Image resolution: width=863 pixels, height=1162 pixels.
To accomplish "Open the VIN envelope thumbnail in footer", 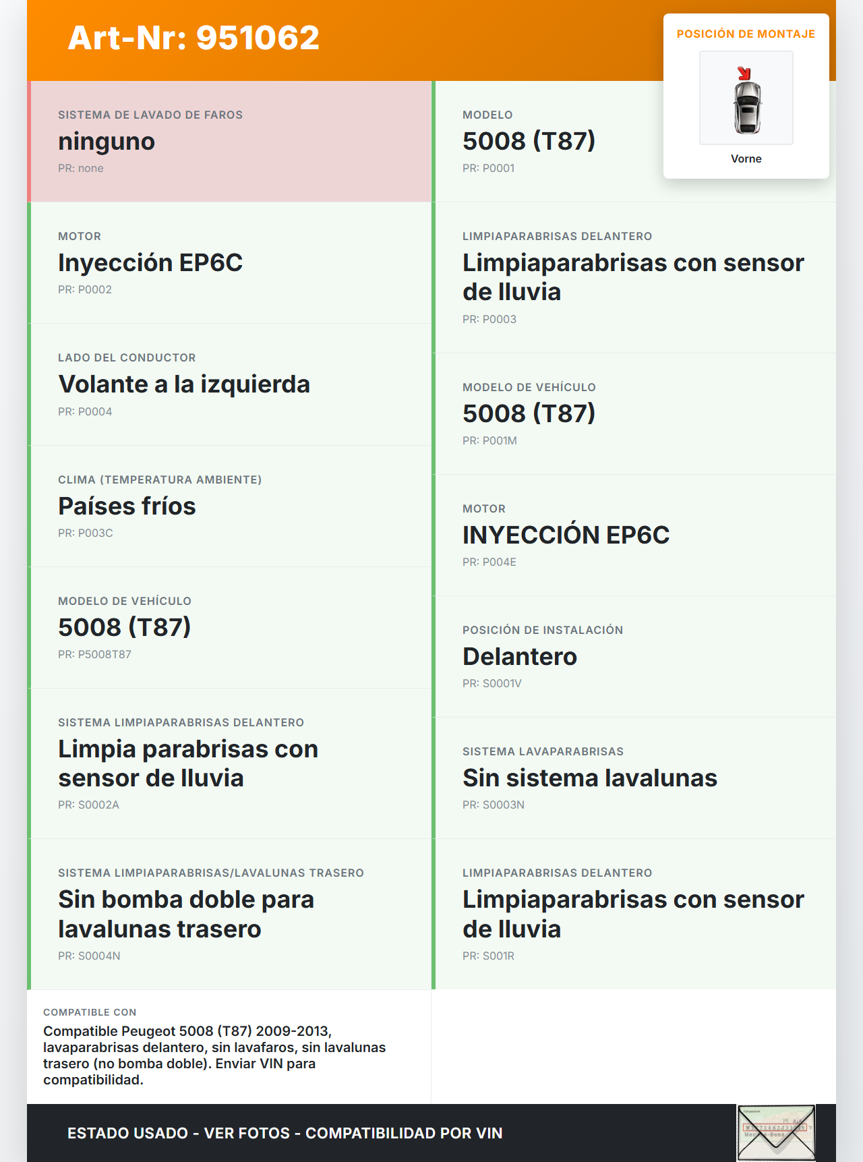I will point(776,1132).
